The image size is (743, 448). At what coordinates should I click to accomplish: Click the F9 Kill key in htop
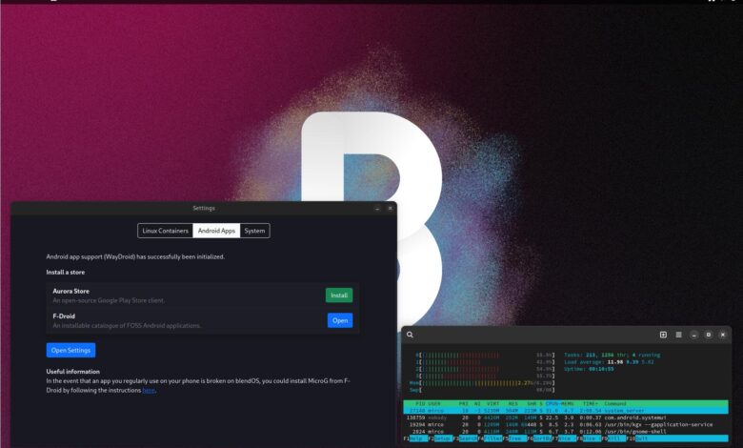(x=613, y=438)
